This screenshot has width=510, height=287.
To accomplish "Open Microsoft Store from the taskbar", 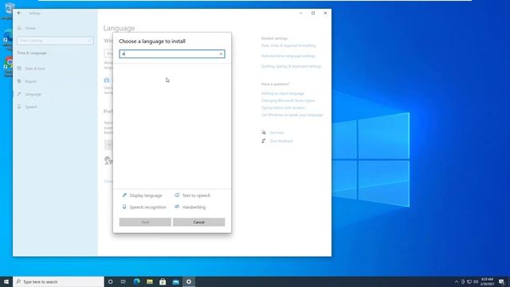I will [x=163, y=281].
